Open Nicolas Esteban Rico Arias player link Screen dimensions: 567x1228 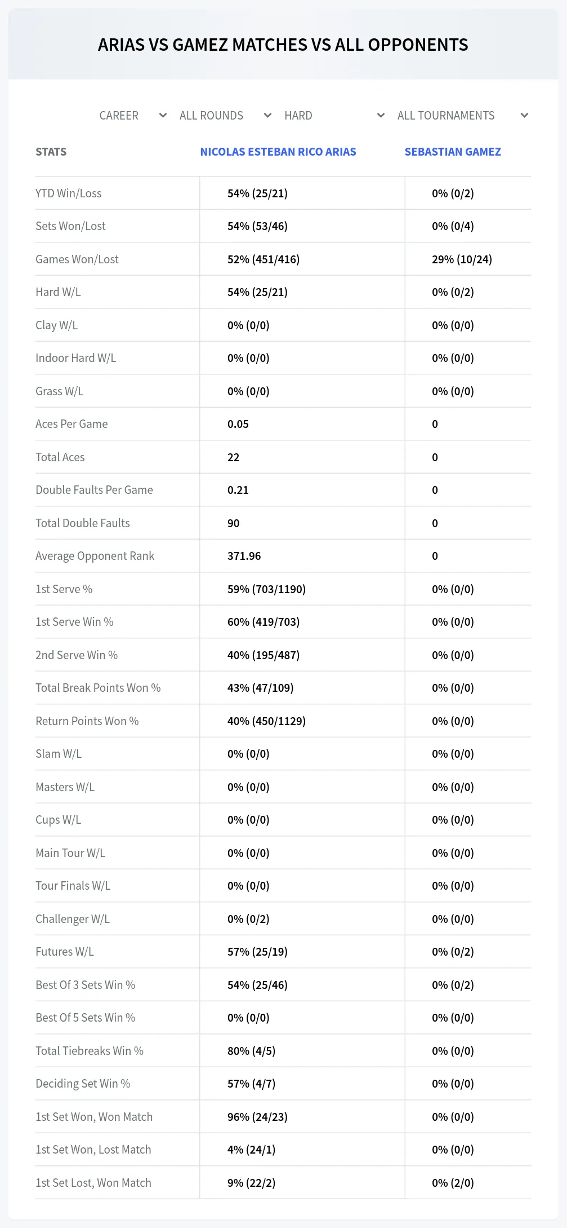tap(278, 152)
